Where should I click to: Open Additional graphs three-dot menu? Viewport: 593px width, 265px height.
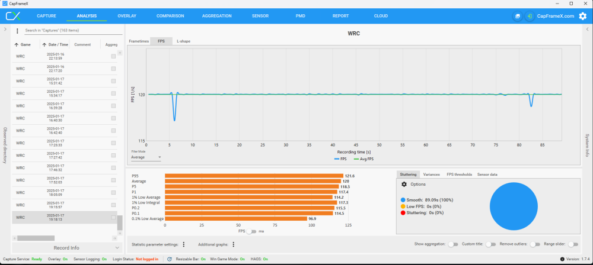(234, 244)
